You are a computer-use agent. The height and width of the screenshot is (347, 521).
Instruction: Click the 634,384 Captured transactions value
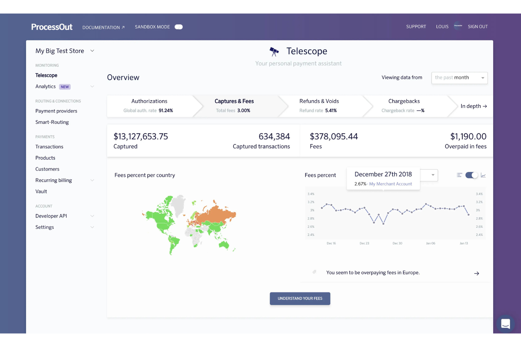pos(274,136)
